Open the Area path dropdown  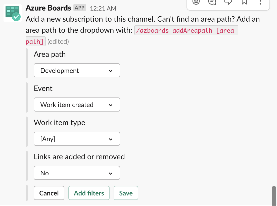click(77, 71)
